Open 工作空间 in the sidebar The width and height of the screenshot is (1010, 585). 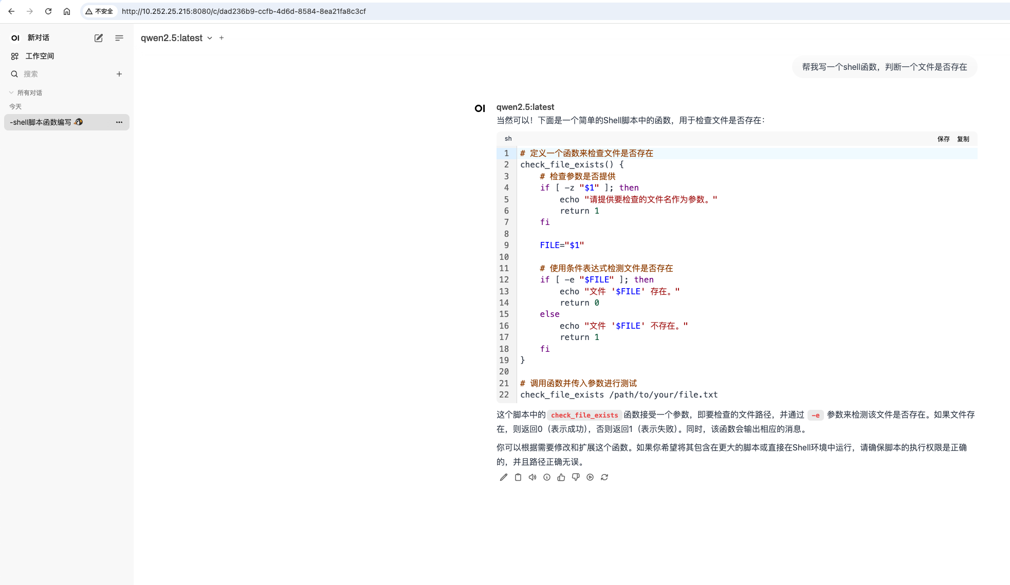click(39, 56)
